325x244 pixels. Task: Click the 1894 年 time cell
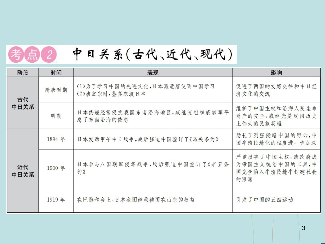[56, 139]
